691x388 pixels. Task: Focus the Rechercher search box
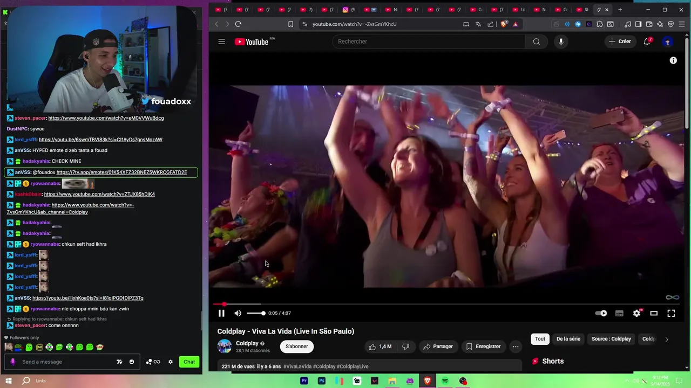tap(429, 41)
